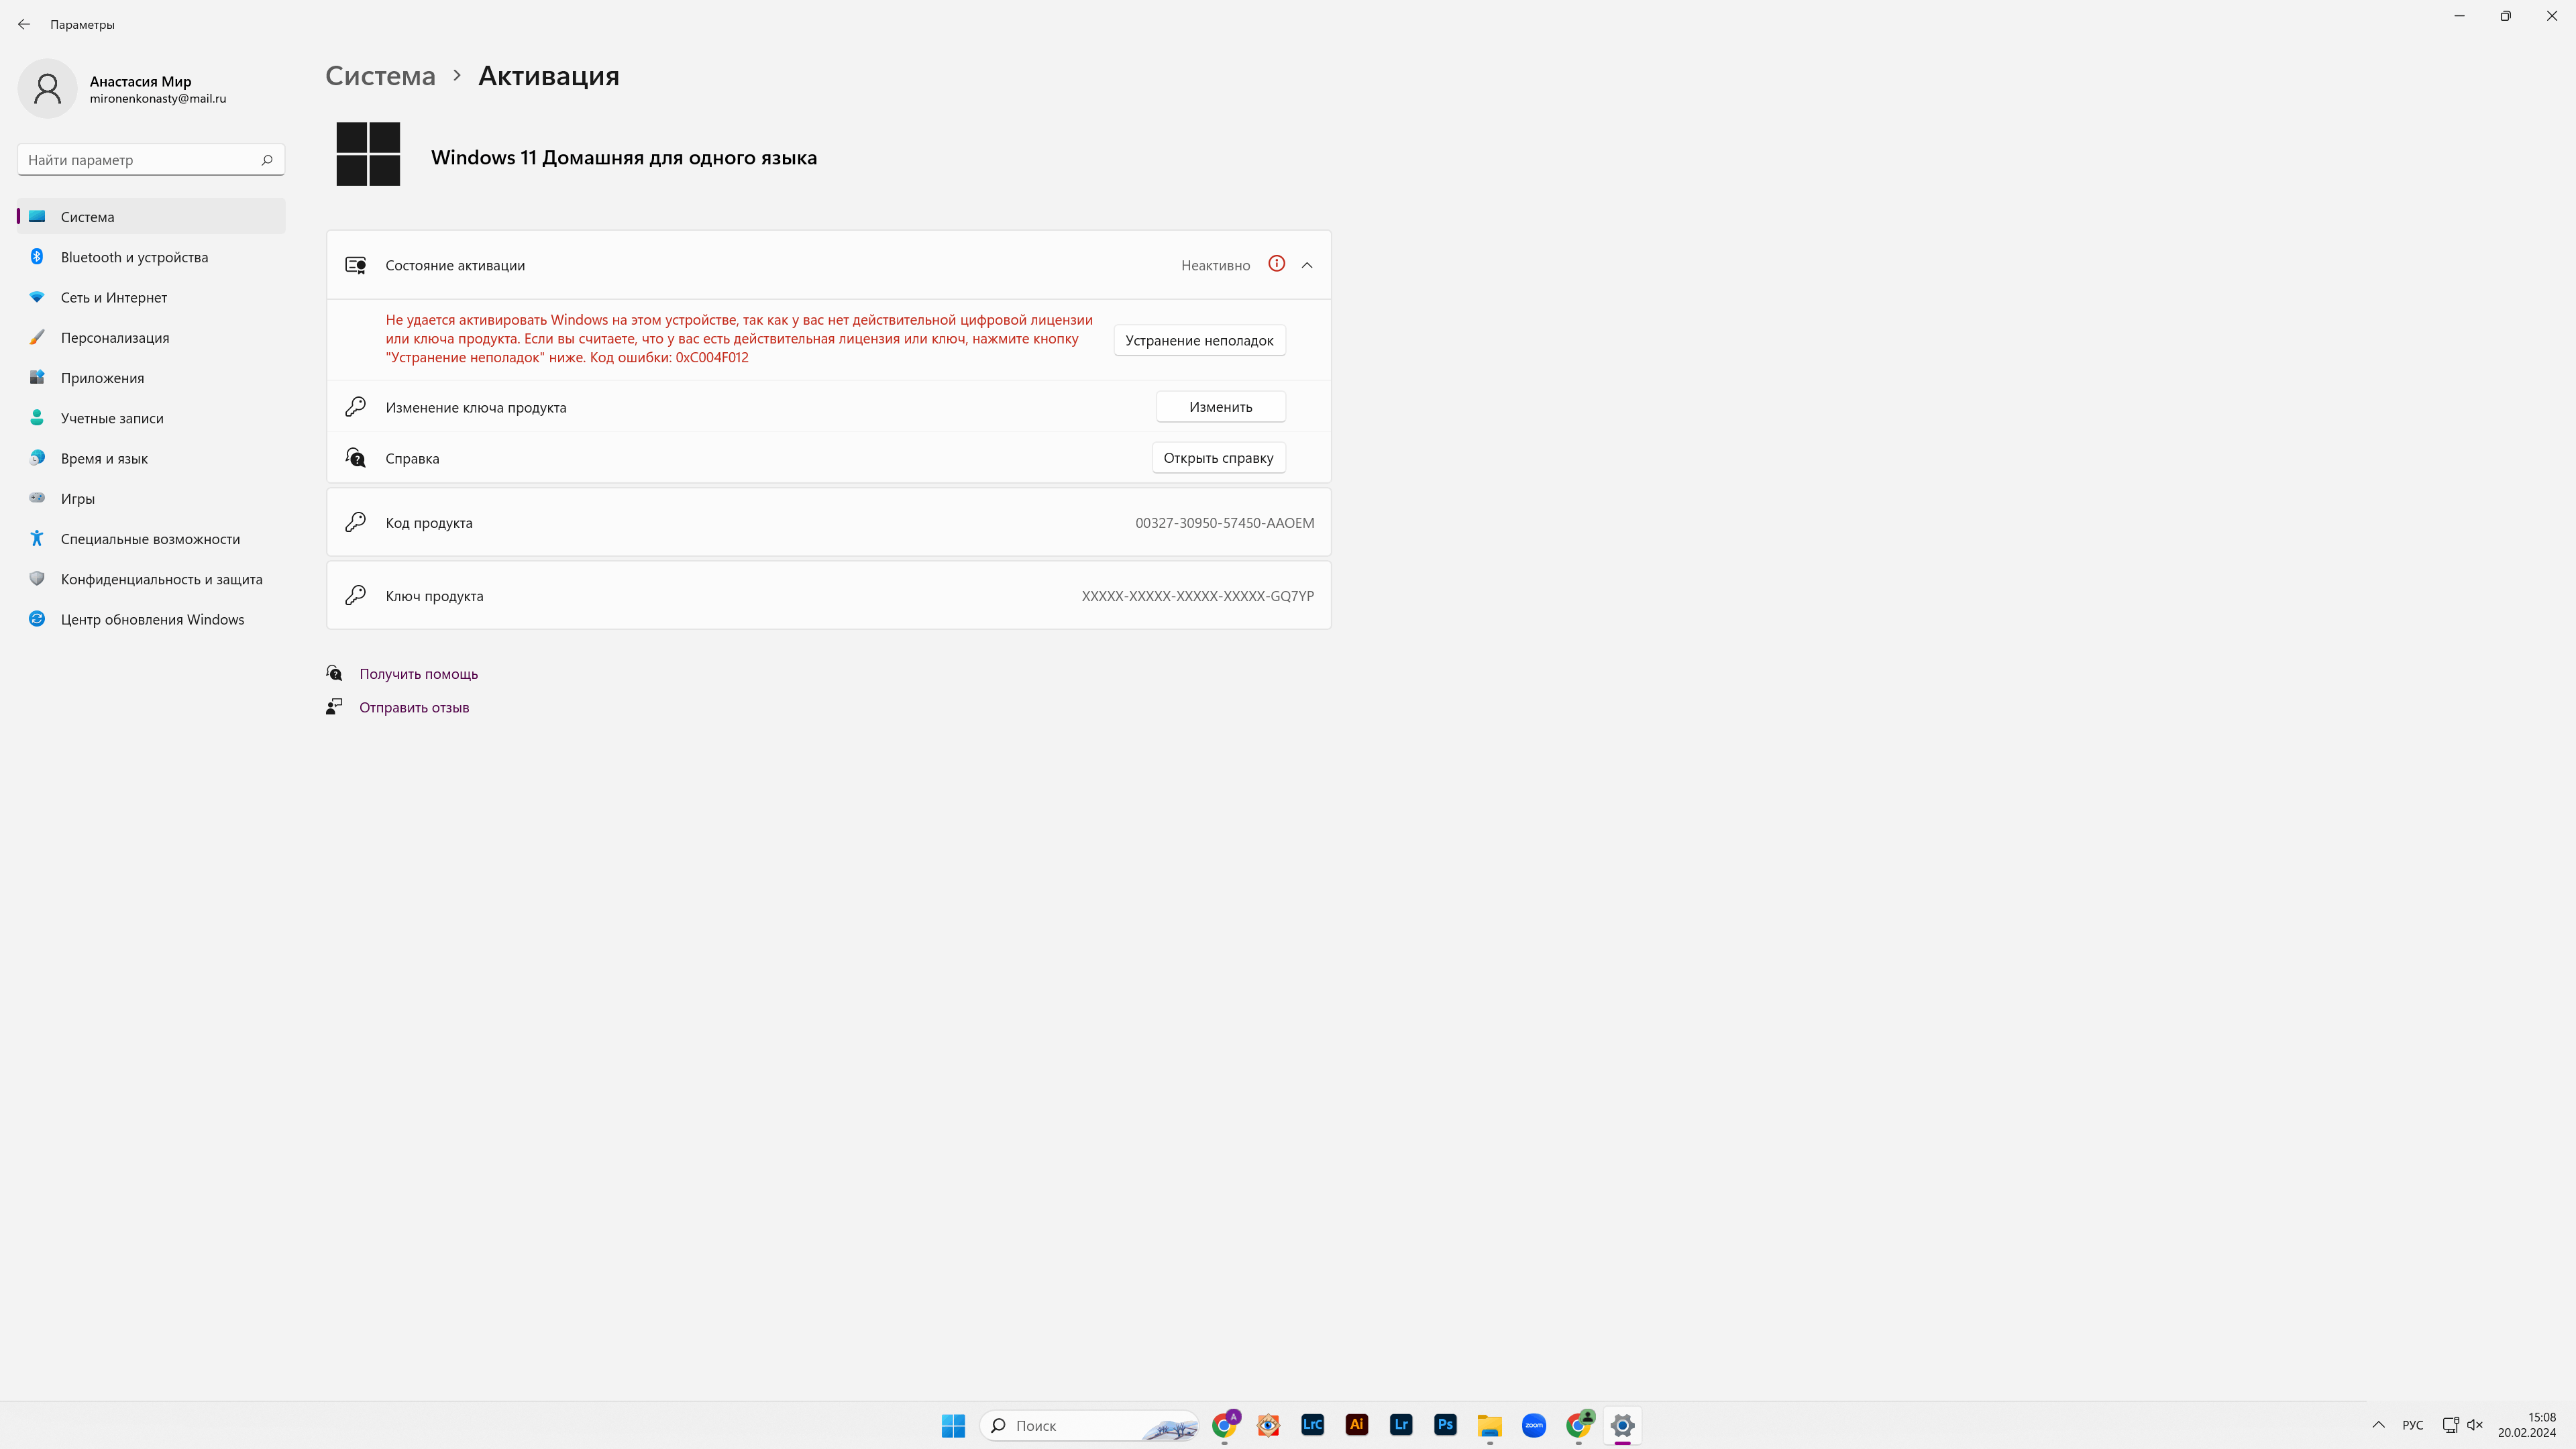Open Учетные записи settings
2576x1449 pixels.
coord(151,418)
